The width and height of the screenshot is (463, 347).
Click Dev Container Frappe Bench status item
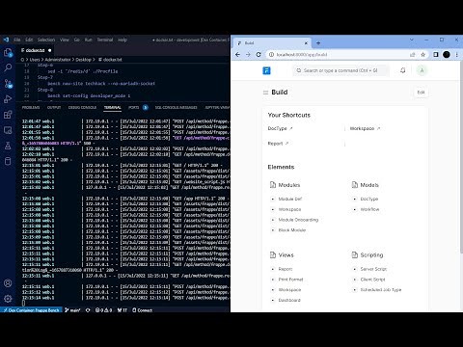(31, 310)
